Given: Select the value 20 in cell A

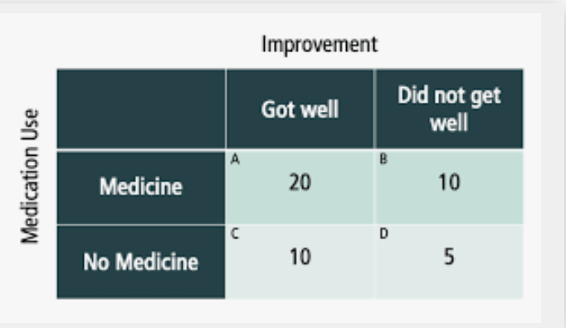Looking at the screenshot, I should tap(300, 182).
